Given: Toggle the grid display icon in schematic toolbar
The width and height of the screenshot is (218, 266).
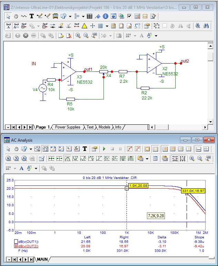Looking at the screenshot, I should [x=100, y=26].
